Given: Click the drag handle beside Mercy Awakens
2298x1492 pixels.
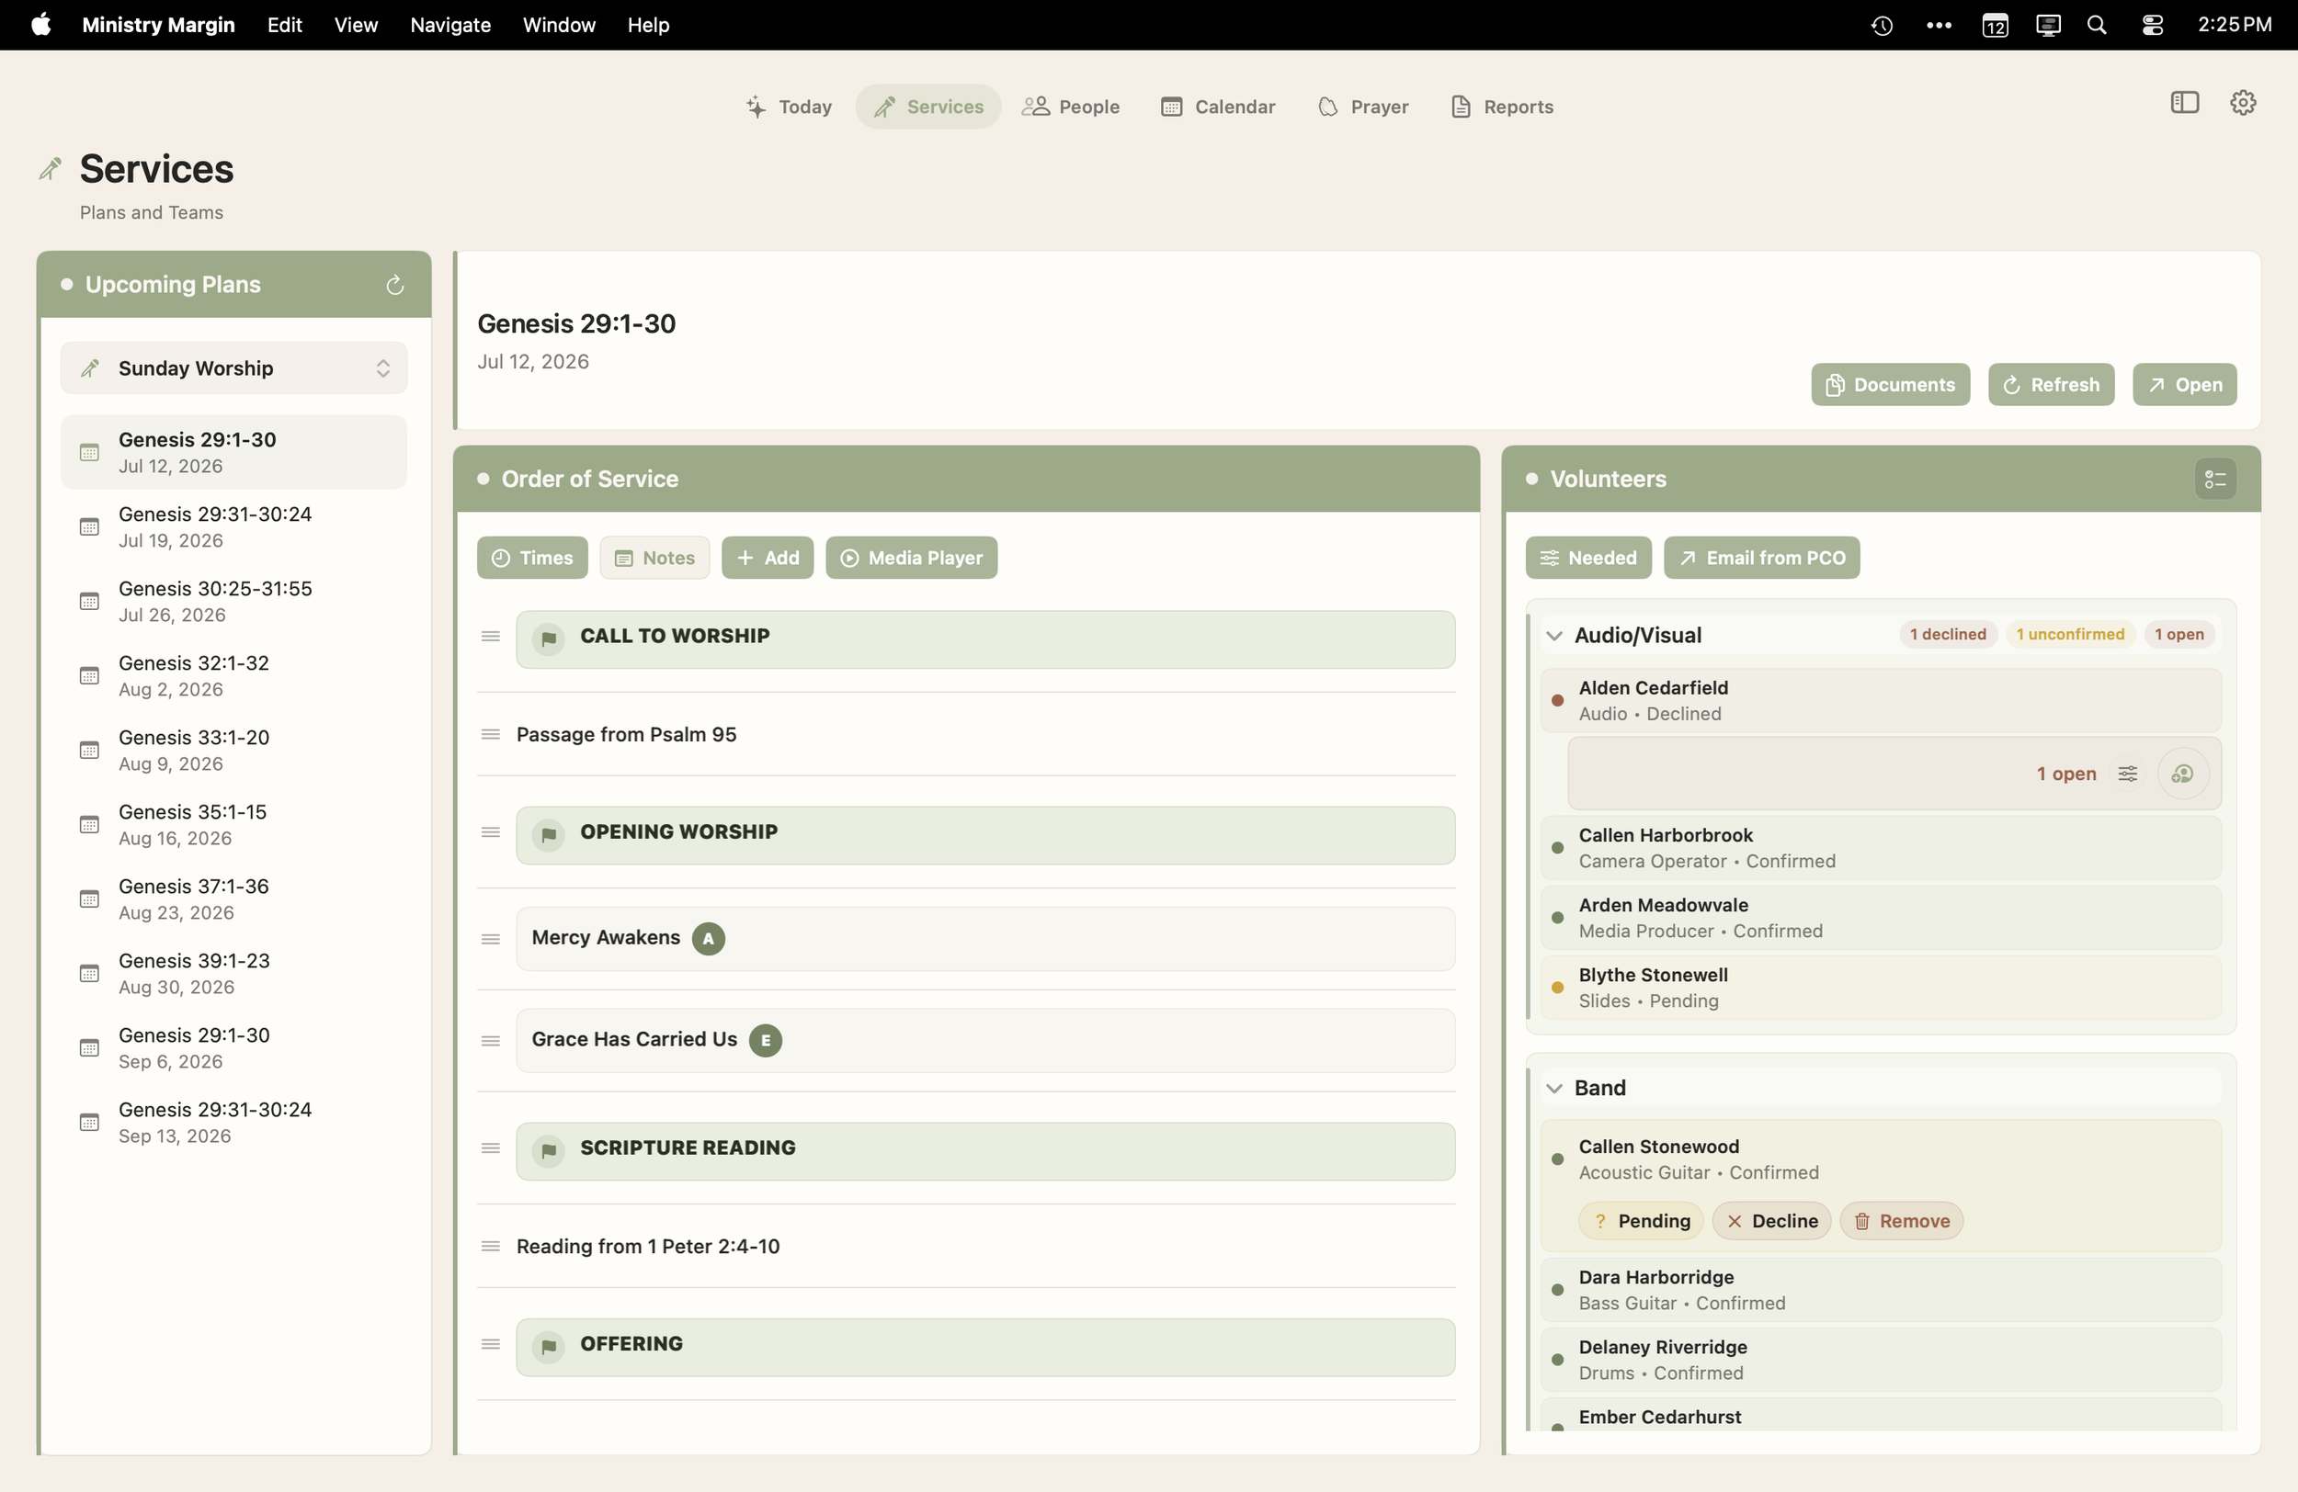Looking at the screenshot, I should click(491, 939).
